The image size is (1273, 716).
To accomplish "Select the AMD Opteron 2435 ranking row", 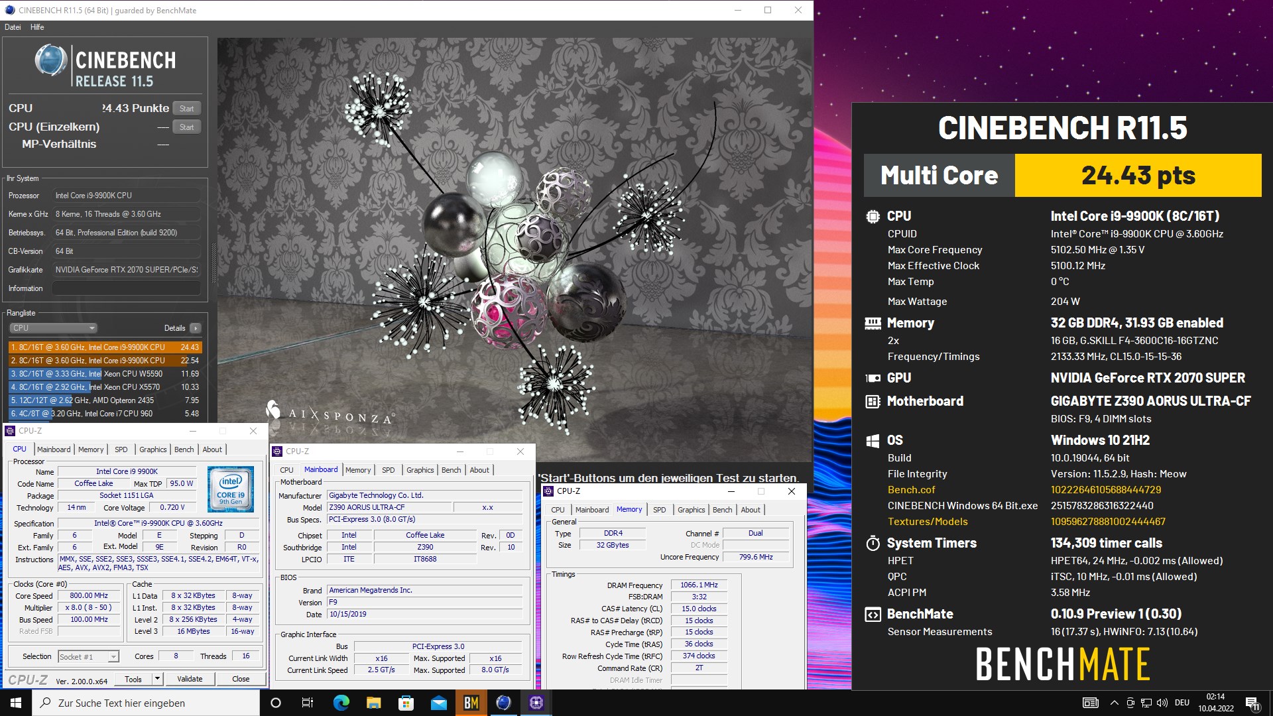I will coord(105,400).
